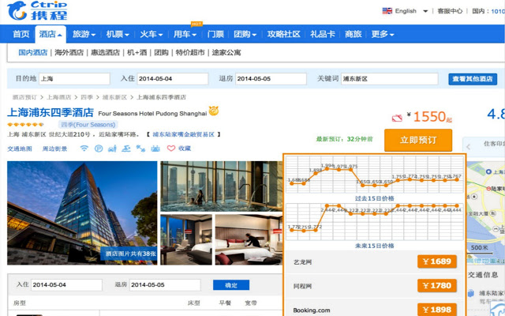The height and width of the screenshot is (316, 505).
Task: Click the 收藏 favorite link
Action: tap(185, 149)
